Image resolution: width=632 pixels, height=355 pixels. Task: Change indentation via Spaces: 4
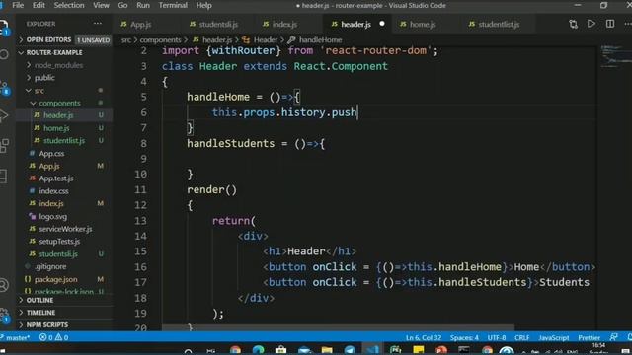464,337
